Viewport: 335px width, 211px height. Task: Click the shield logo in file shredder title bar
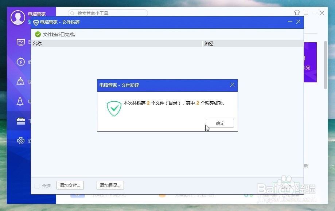click(36, 23)
